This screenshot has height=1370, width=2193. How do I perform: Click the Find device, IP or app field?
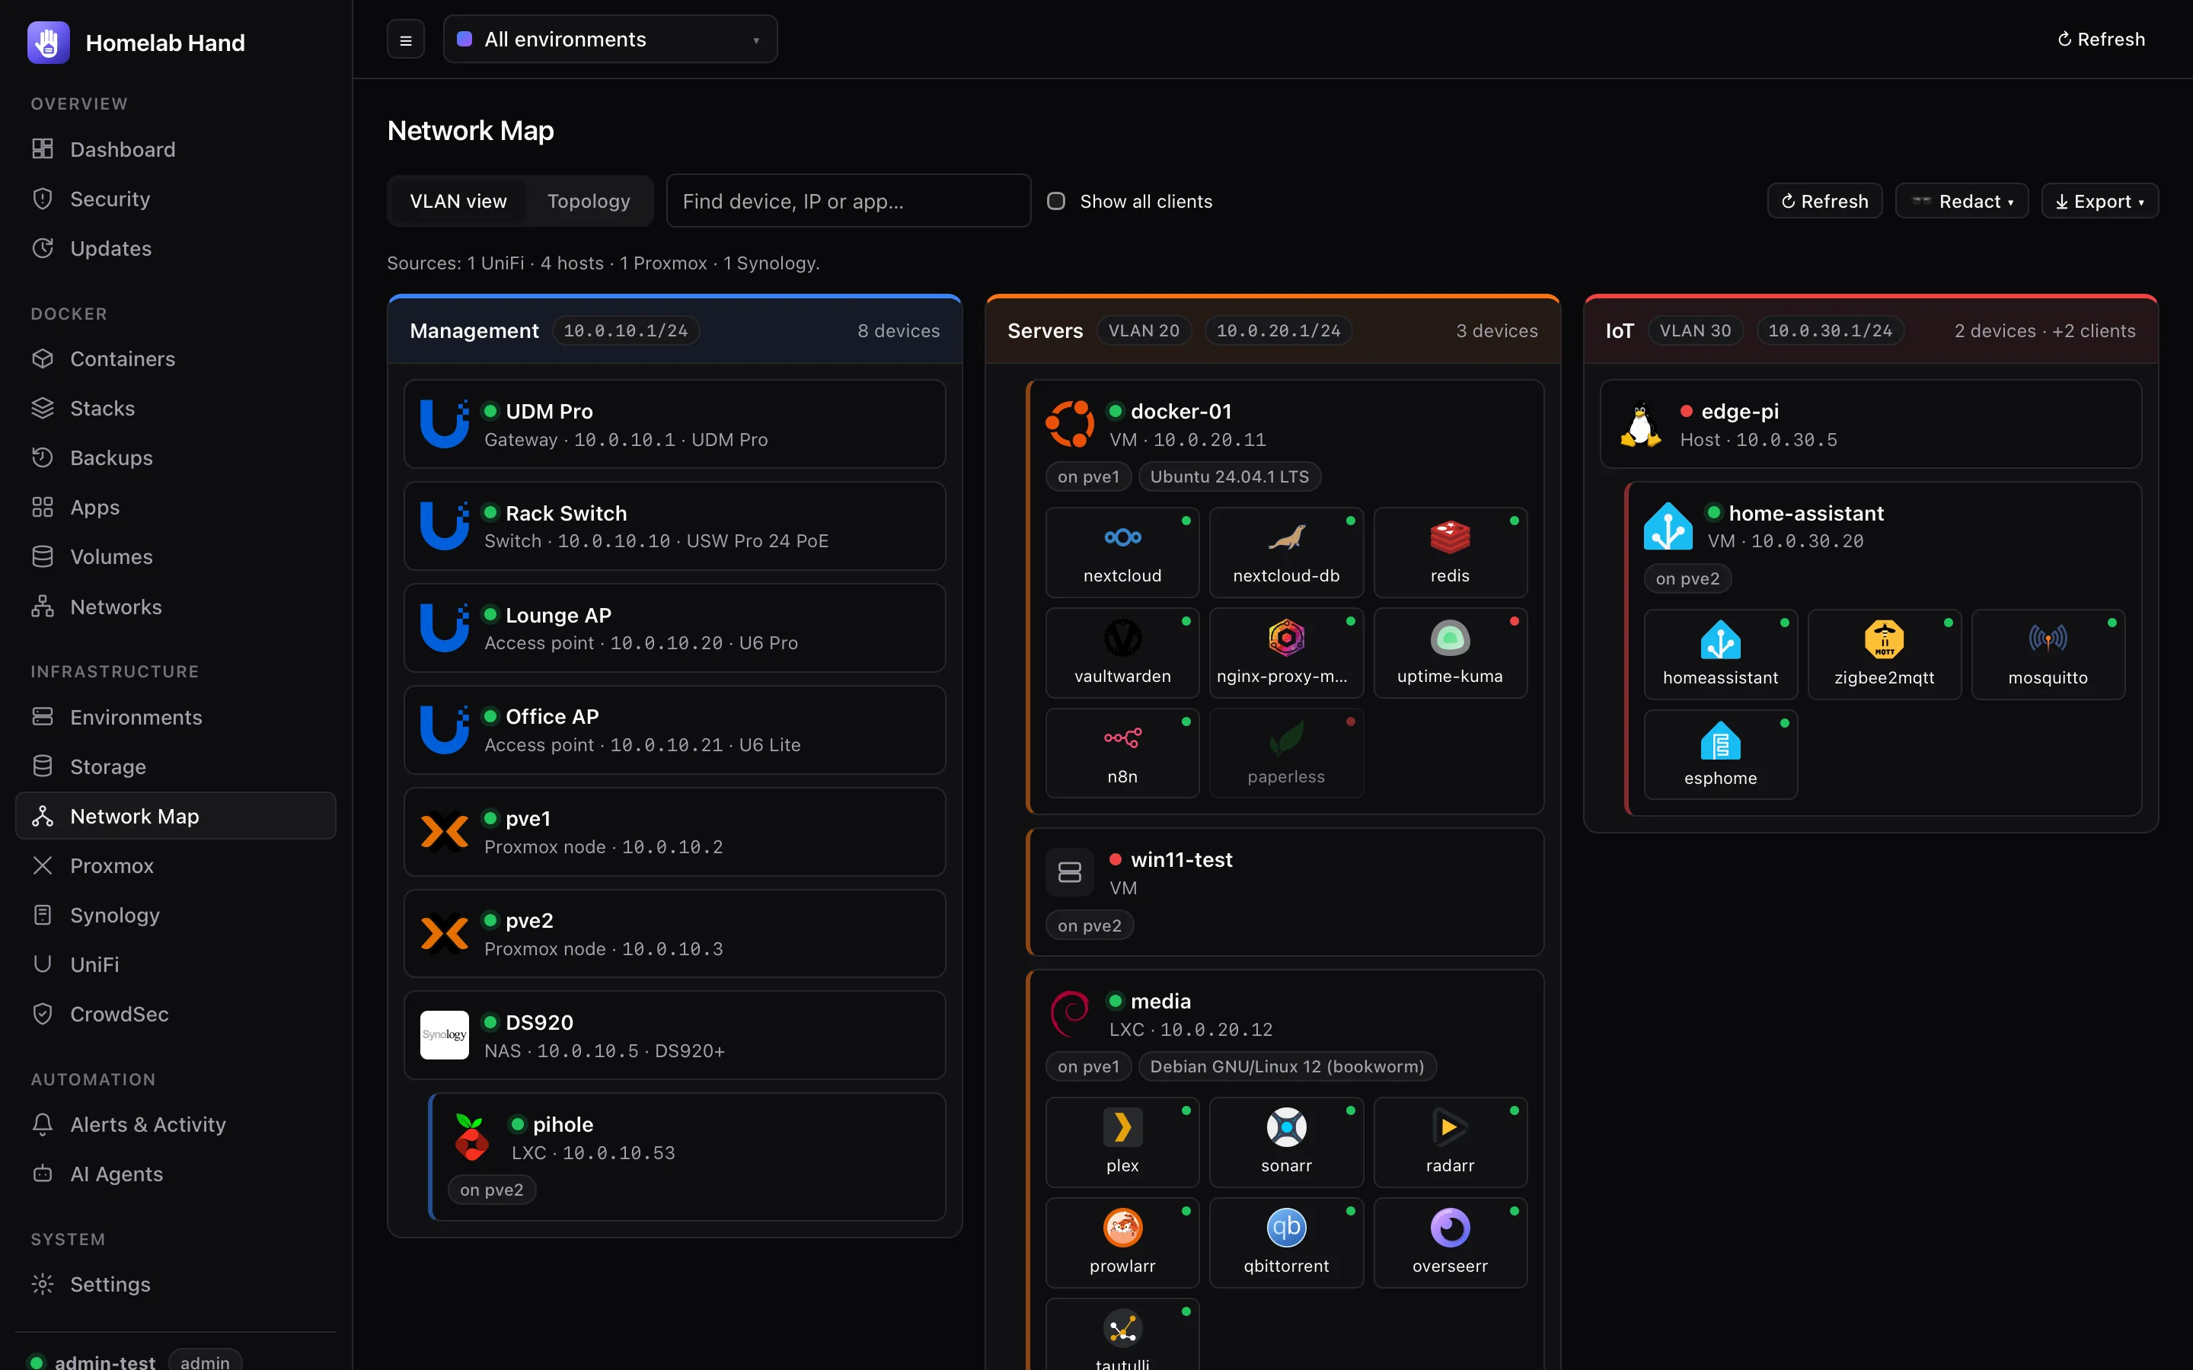(848, 201)
